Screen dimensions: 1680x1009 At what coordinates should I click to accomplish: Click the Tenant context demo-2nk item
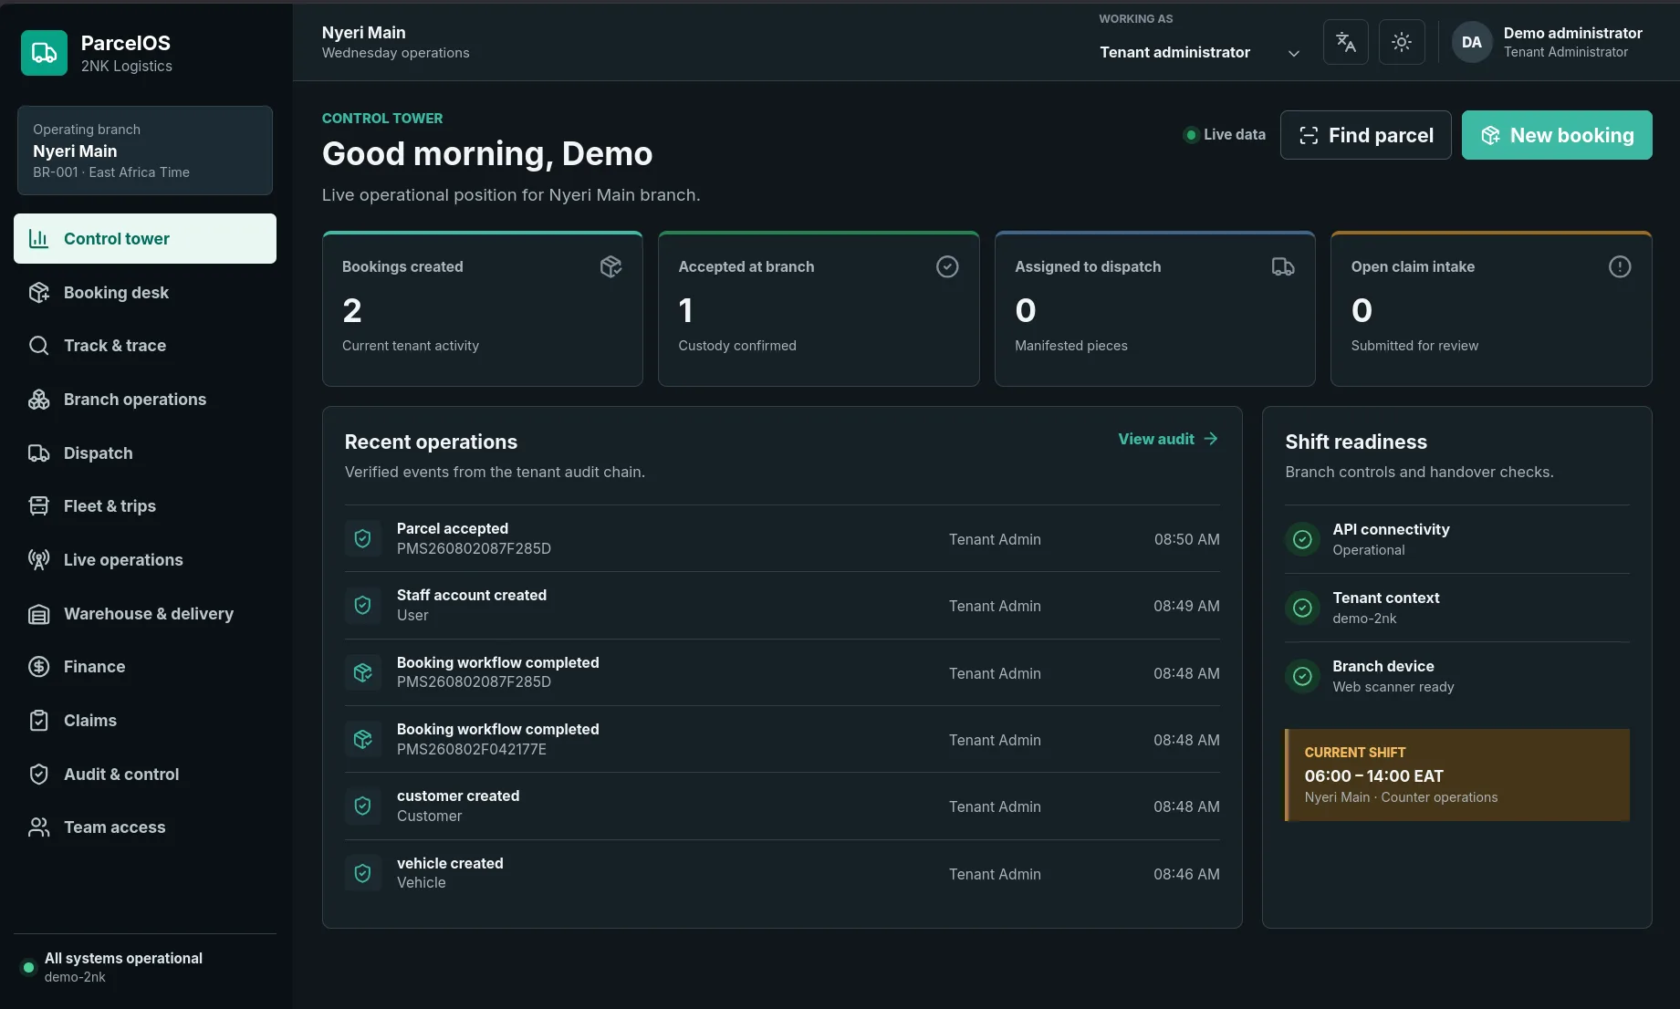tap(1457, 608)
